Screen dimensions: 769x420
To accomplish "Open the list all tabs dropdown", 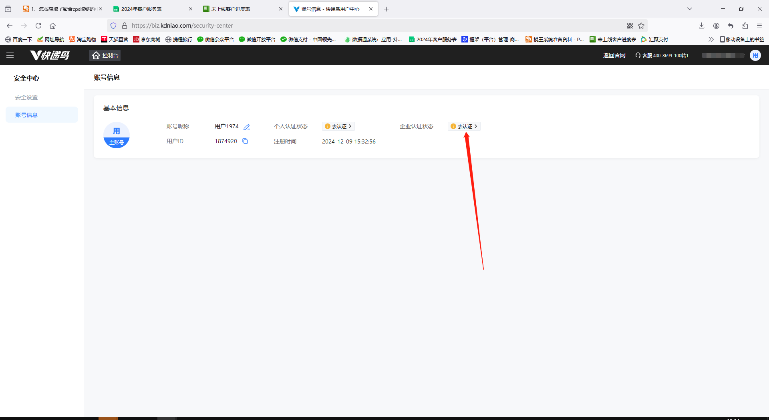I will click(689, 9).
